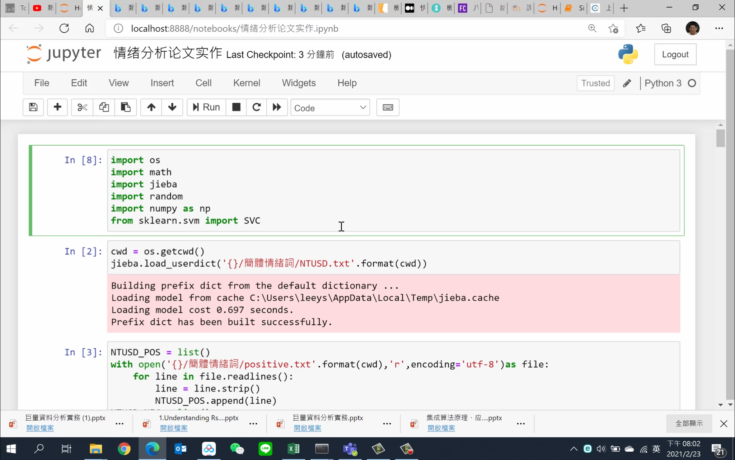Show options for 1.Understanding Rs....pptx download
The height and width of the screenshot is (460, 735).
(x=253, y=423)
